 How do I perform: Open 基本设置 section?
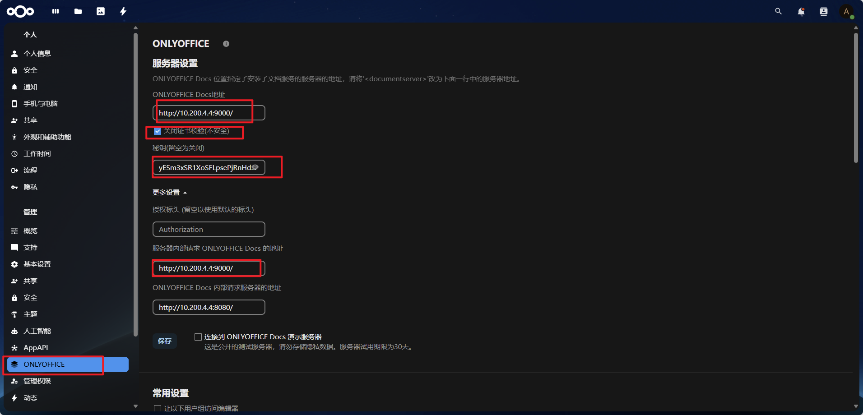[x=68, y=264]
